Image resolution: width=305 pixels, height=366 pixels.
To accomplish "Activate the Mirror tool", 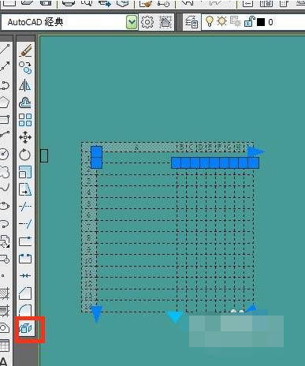I will click(x=25, y=85).
